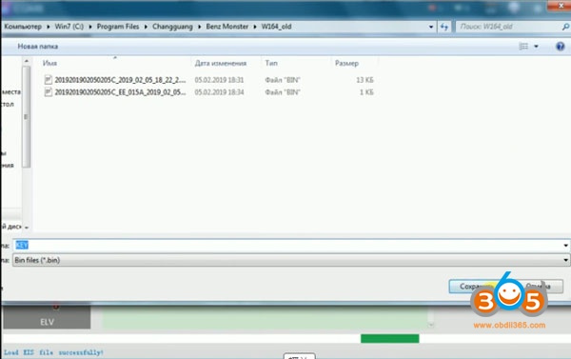Click the search magnifier icon
The width and height of the screenshot is (571, 359).
click(565, 27)
